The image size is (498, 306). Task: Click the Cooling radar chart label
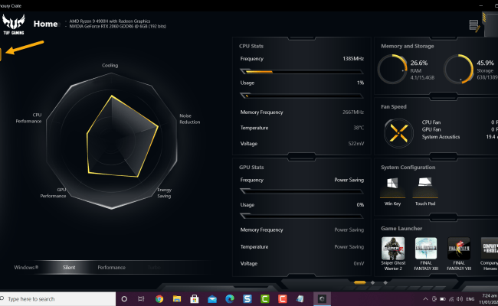pyautogui.click(x=110, y=65)
